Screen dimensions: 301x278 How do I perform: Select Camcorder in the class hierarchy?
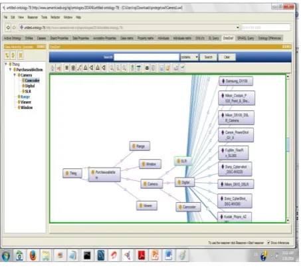coord(32,80)
